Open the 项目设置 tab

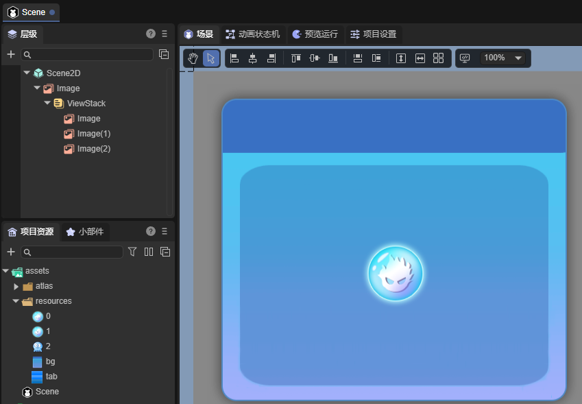click(373, 34)
